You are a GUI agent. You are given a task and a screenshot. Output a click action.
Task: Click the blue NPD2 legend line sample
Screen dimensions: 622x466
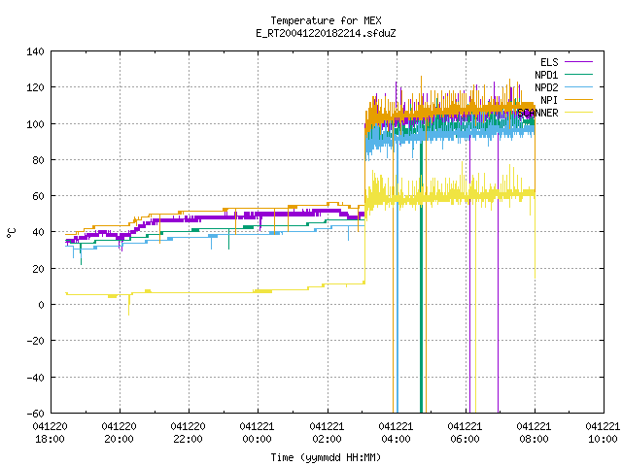pos(578,87)
